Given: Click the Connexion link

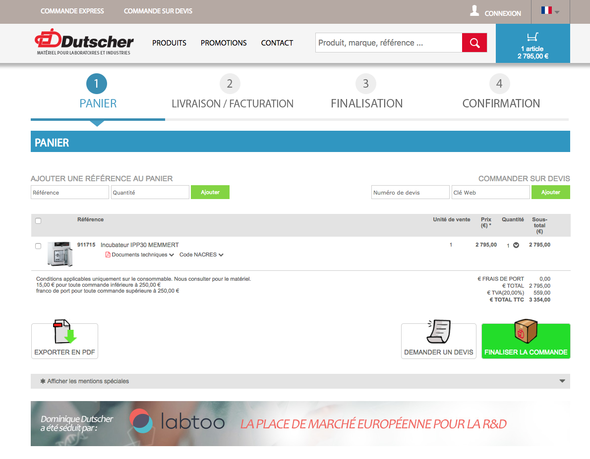Looking at the screenshot, I should (x=503, y=13).
